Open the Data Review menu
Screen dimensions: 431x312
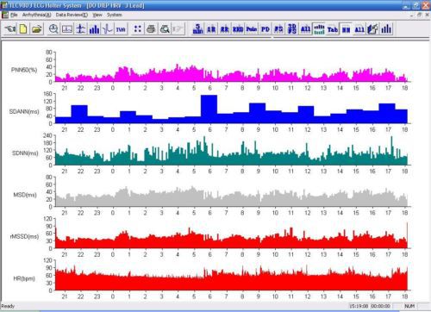[x=72, y=15]
